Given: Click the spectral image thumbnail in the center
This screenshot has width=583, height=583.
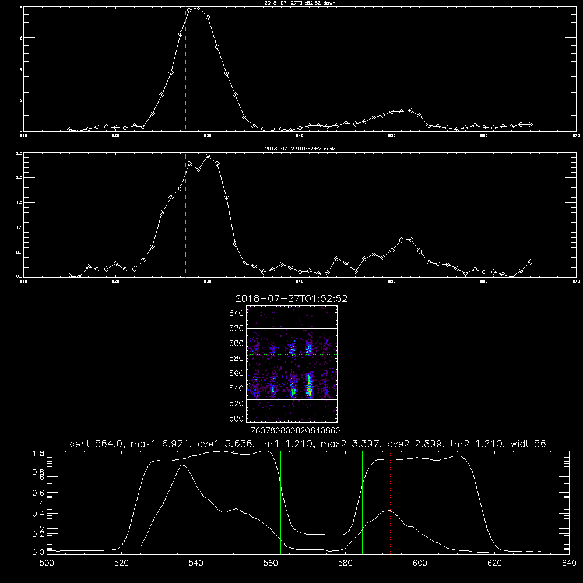Looking at the screenshot, I should (291, 364).
